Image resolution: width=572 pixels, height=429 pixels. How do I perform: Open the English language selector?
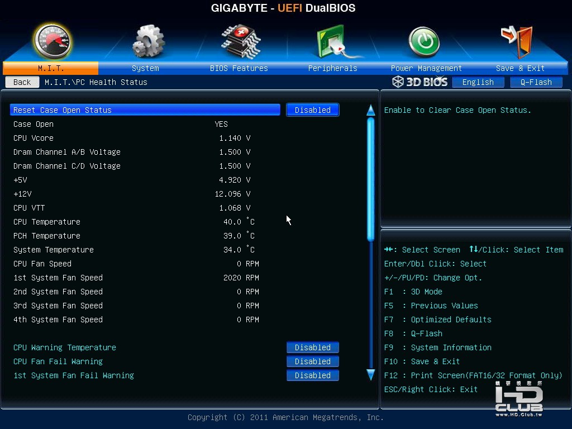tap(478, 82)
